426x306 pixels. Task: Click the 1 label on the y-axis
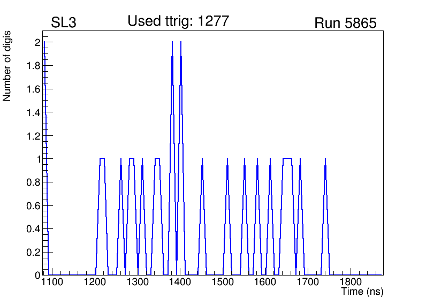click(x=35, y=159)
